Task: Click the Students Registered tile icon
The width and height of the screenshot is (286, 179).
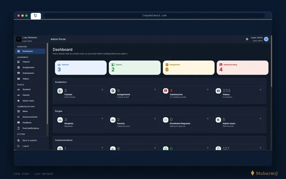Action: point(60,120)
